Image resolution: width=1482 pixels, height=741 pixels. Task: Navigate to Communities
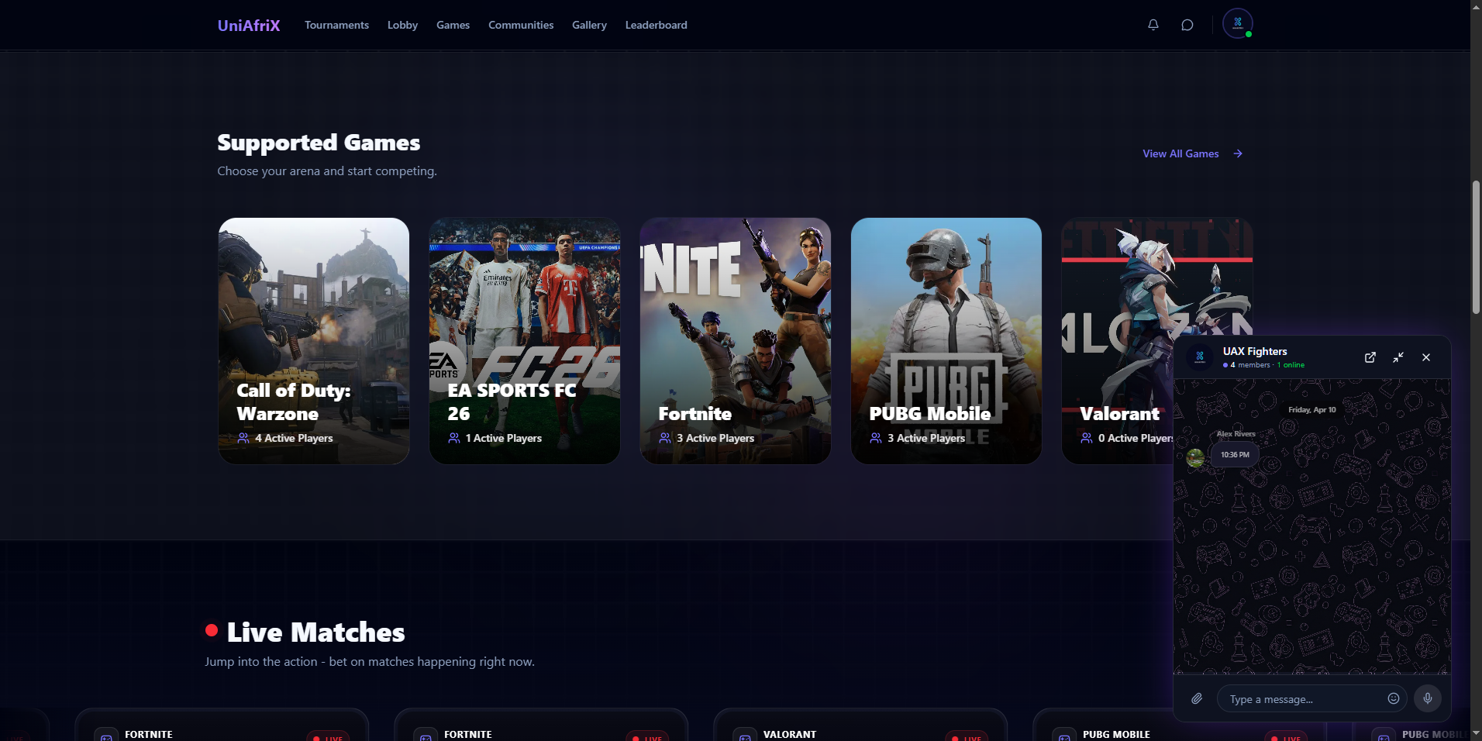(x=521, y=25)
